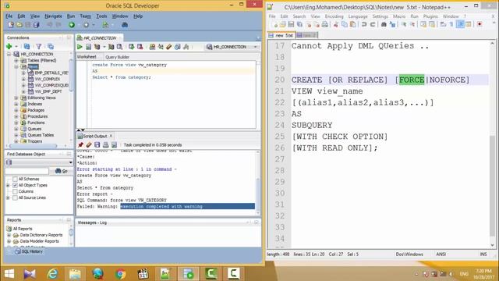499x281 pixels.
Task: Open SQL History panel button
Action: 29,251
